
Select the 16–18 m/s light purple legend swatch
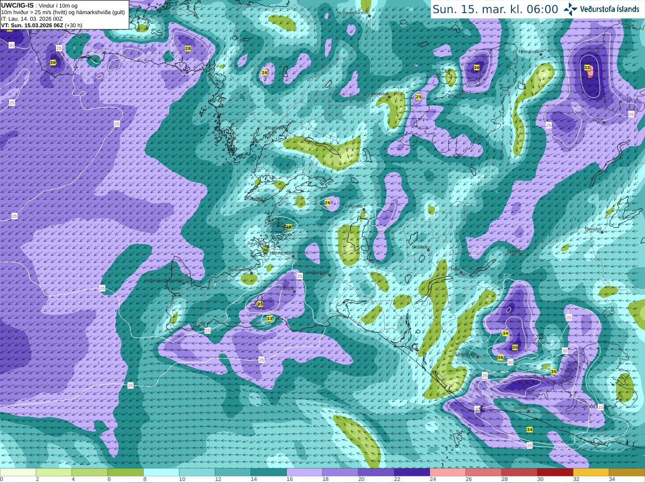tap(304, 472)
